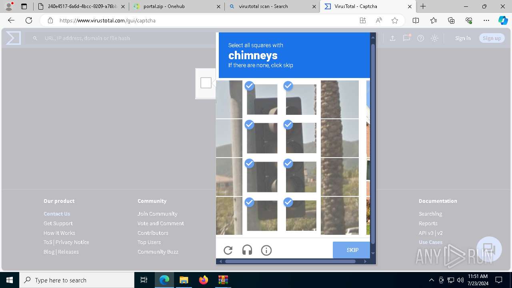Image resolution: width=512 pixels, height=288 pixels.
Task: Click the upload file icon in VirusTotal header
Action: point(392,38)
